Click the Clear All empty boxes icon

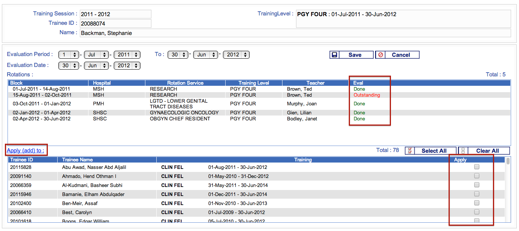[x=463, y=151]
